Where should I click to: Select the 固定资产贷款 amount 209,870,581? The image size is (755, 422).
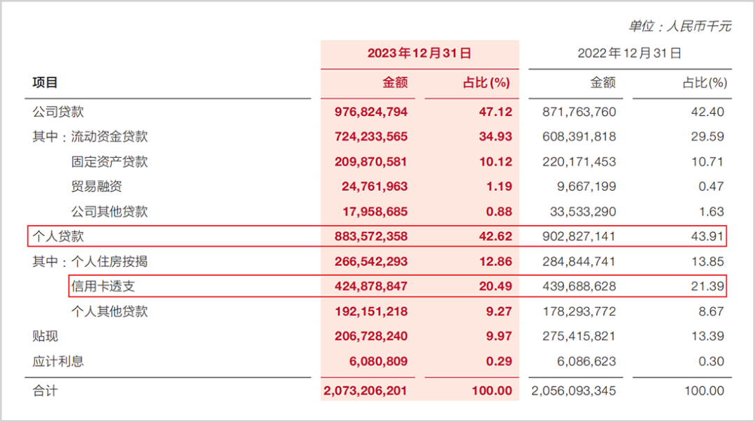(x=371, y=161)
